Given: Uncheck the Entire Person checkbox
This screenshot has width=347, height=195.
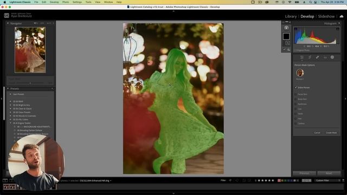Looking at the screenshot, I should point(295,88).
